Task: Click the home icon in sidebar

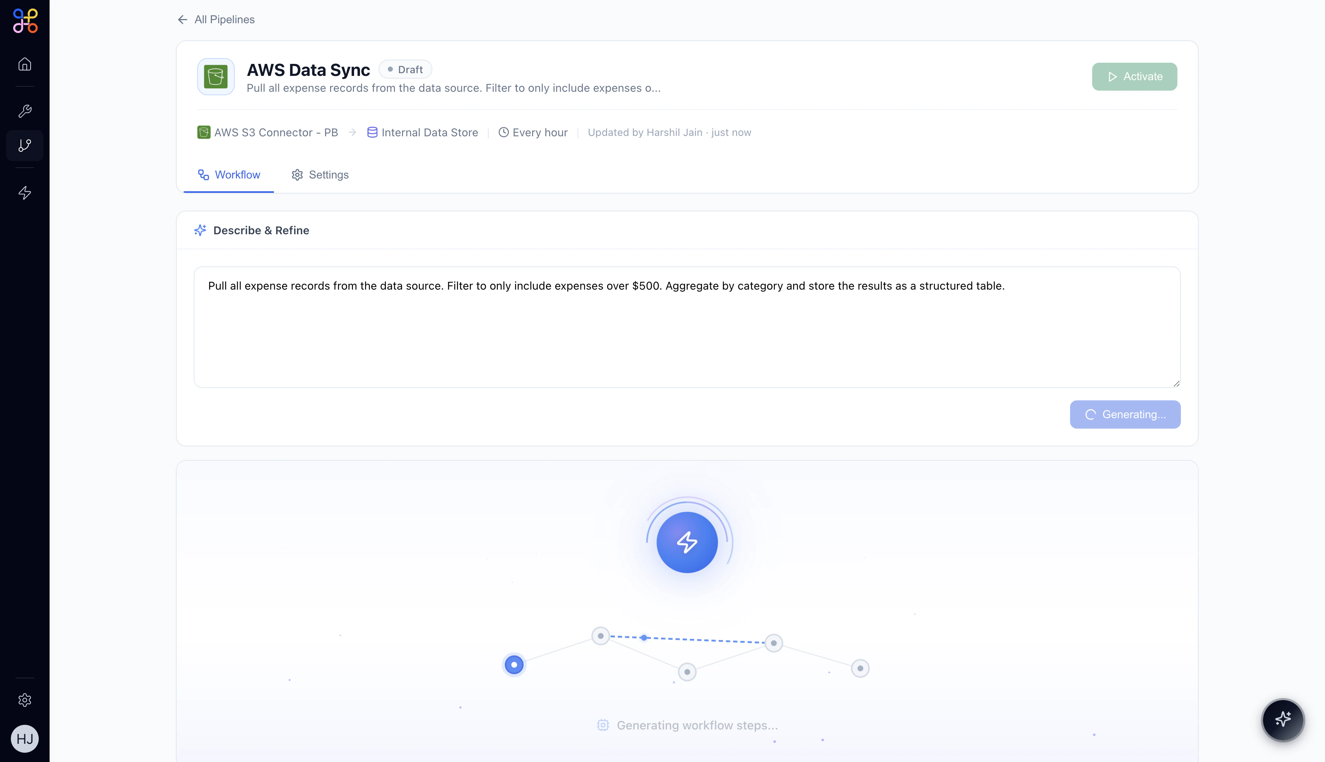Action: pyautogui.click(x=25, y=64)
